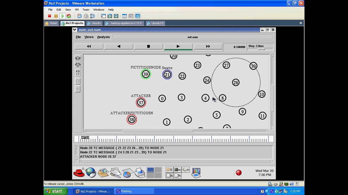Click the EDIT tool in nam sidebar
Viewport: 348px width, 195px height.
[78, 73]
